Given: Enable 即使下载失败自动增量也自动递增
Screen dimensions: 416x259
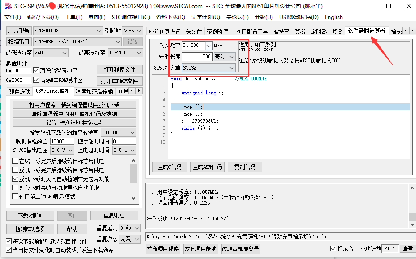Looking at the screenshot, I should point(16,187).
